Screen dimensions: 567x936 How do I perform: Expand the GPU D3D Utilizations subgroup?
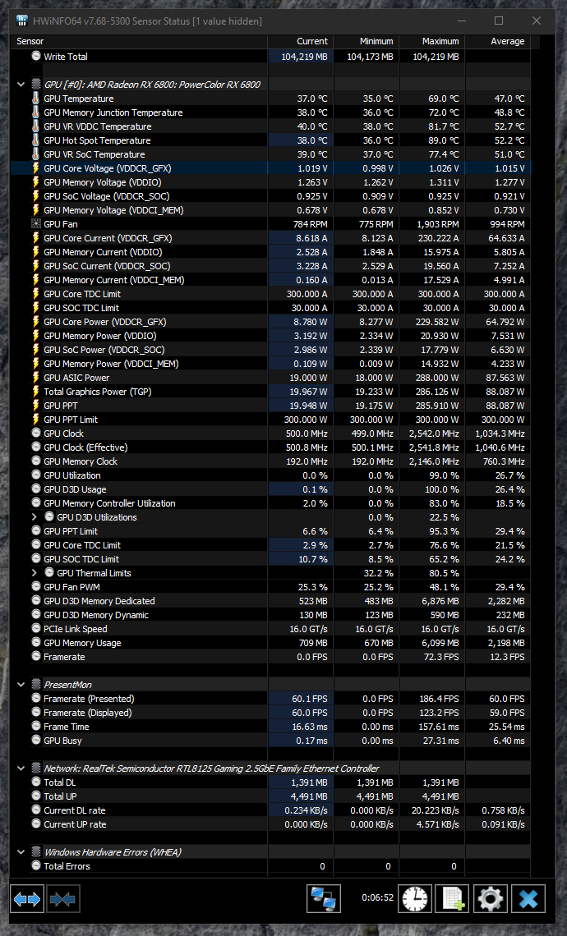(x=34, y=517)
